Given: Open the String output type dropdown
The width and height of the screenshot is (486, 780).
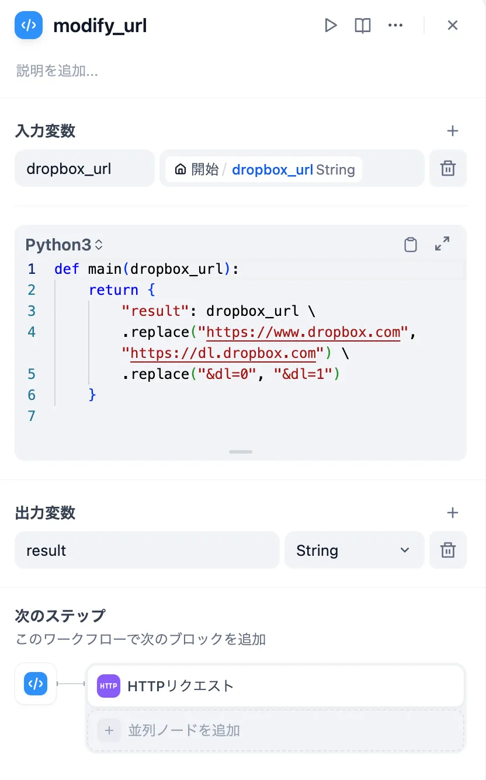Looking at the screenshot, I should [x=353, y=549].
